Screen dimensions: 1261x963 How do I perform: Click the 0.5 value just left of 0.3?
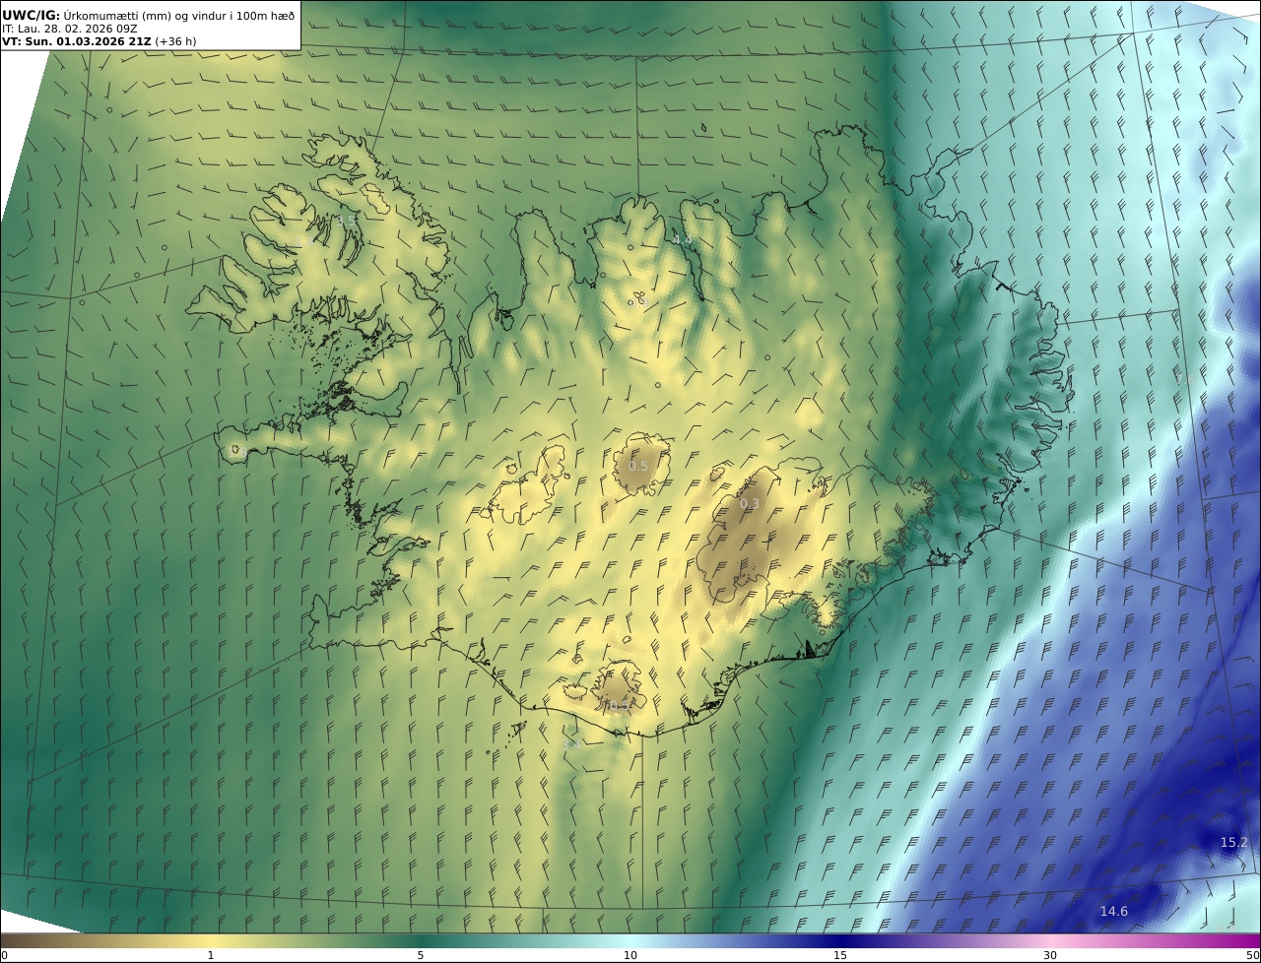(x=638, y=467)
